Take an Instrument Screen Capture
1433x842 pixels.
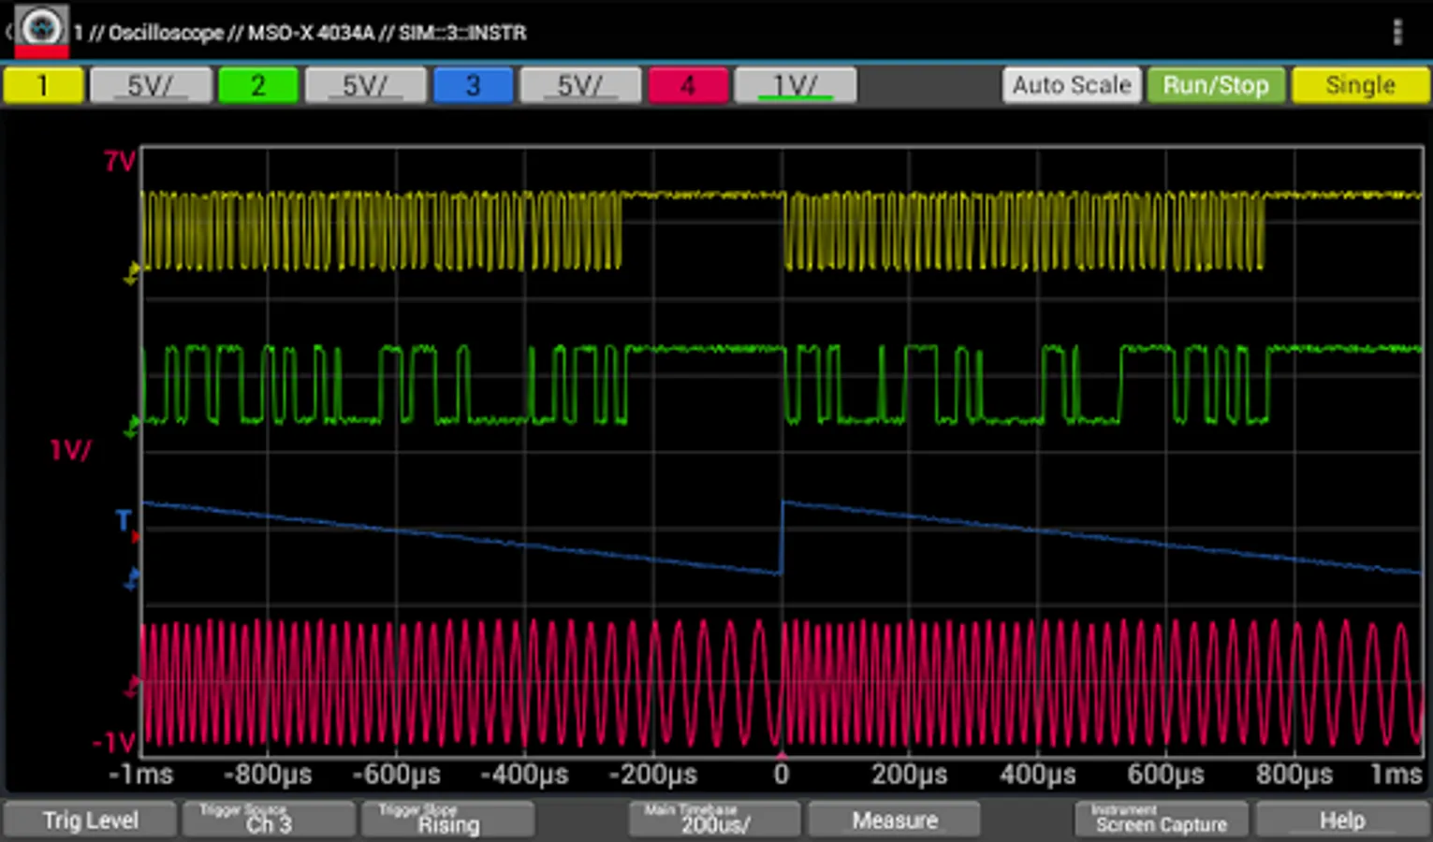[x=1161, y=820]
